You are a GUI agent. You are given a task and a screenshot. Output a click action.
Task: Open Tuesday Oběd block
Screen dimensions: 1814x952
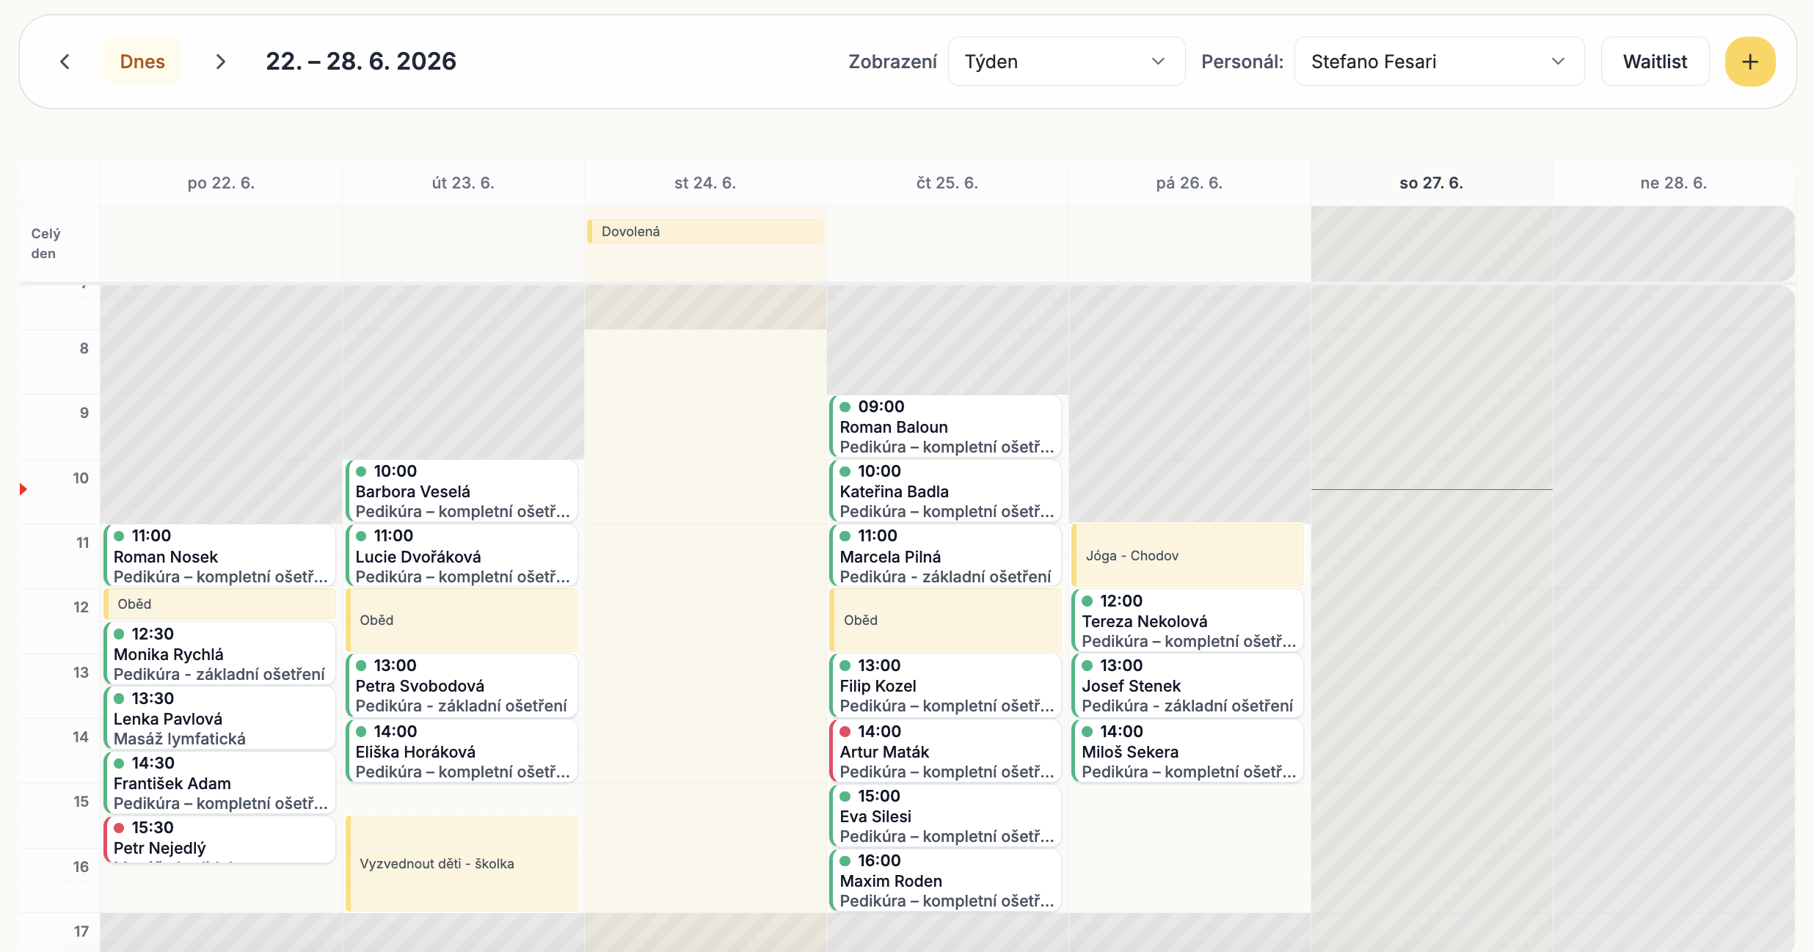point(462,620)
